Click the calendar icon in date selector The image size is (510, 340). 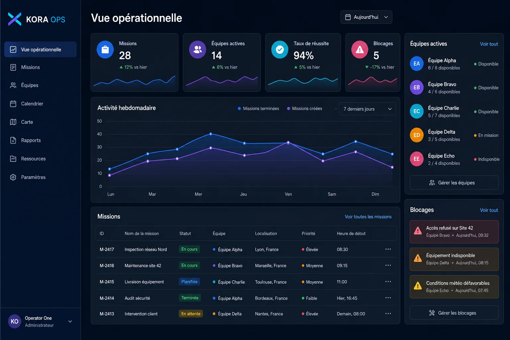(348, 17)
